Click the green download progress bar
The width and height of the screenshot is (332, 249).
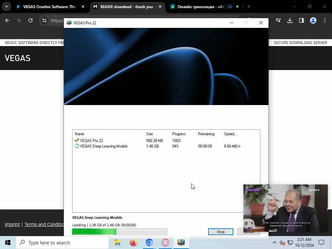[120, 231]
